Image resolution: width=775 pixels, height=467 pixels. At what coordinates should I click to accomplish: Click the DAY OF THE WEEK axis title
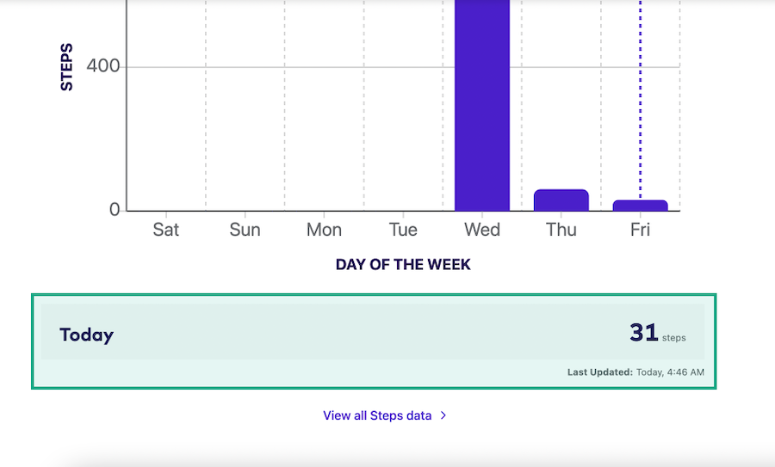[403, 264]
